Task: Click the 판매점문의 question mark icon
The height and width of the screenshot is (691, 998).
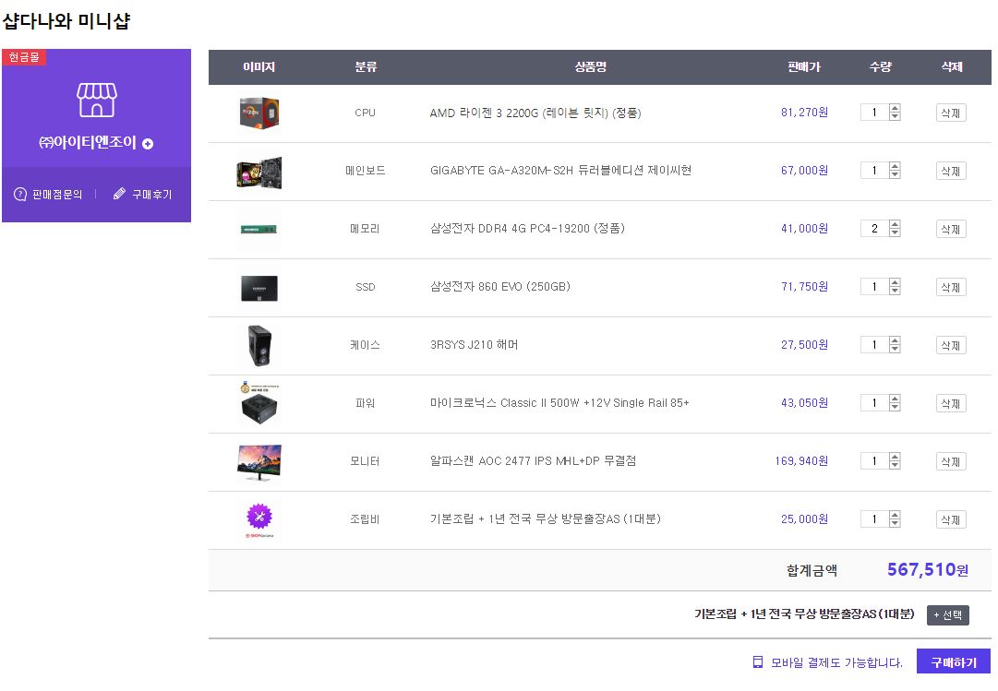Action: click(x=20, y=194)
